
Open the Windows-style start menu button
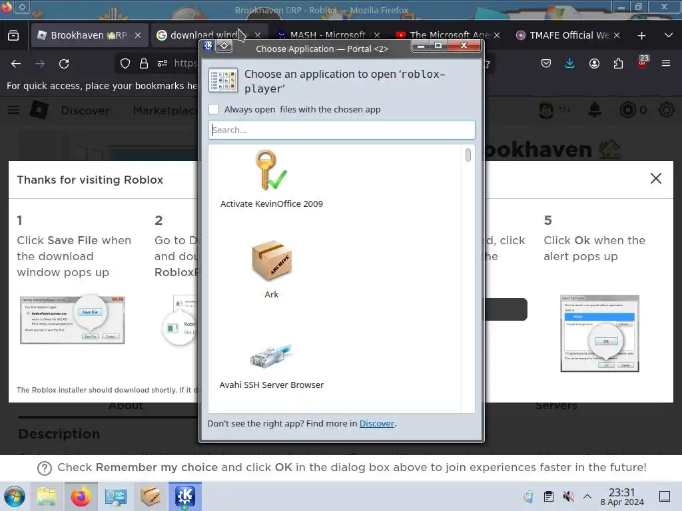15,496
